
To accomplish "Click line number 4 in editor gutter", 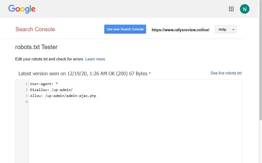I will (x=27, y=102).
